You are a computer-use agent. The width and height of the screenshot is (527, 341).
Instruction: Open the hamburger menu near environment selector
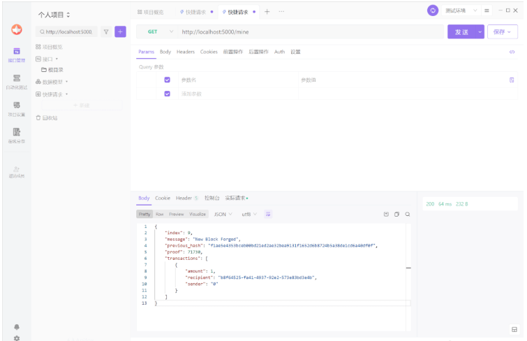[x=487, y=10]
